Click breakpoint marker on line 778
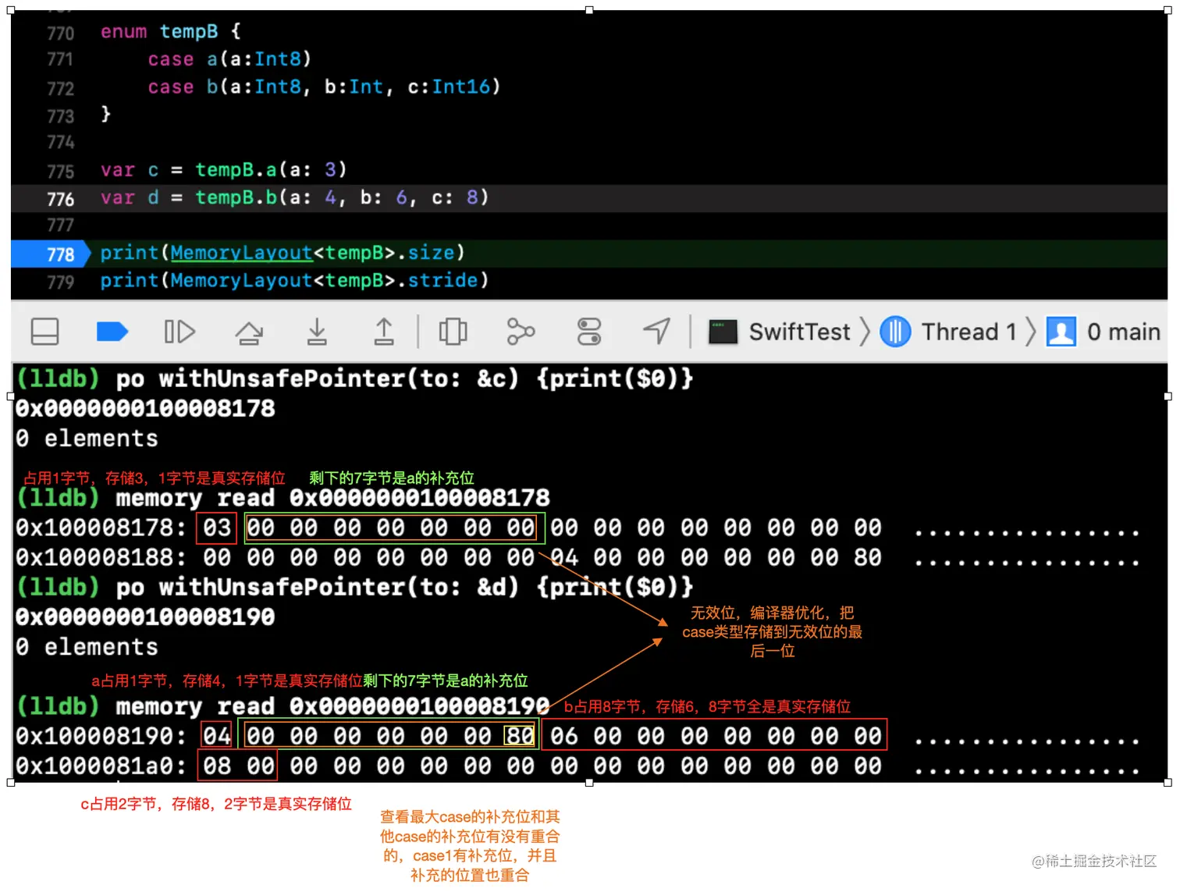1180x892 pixels. [52, 254]
